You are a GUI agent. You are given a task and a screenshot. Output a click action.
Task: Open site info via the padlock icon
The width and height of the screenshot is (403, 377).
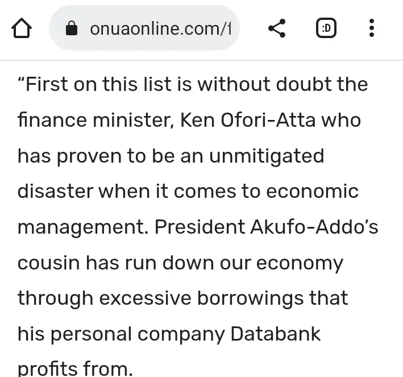tap(72, 28)
